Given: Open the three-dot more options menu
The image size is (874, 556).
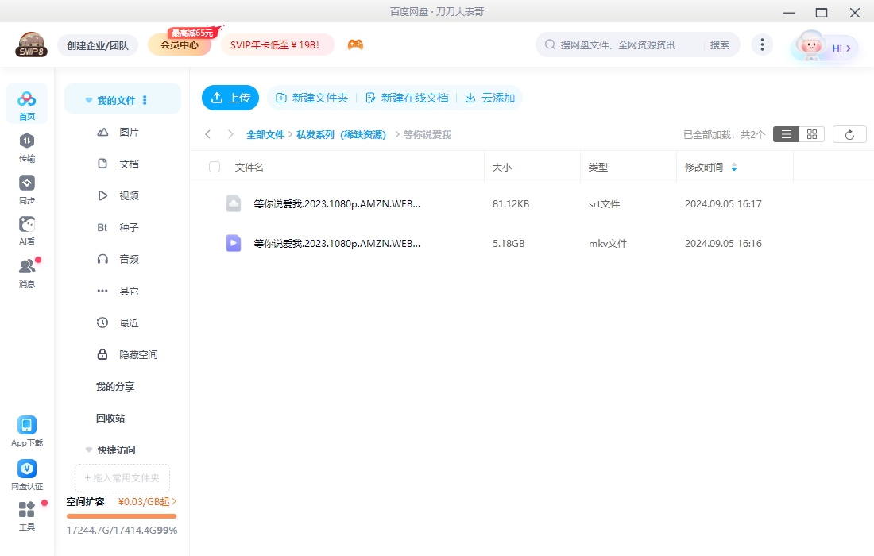Looking at the screenshot, I should click(762, 44).
